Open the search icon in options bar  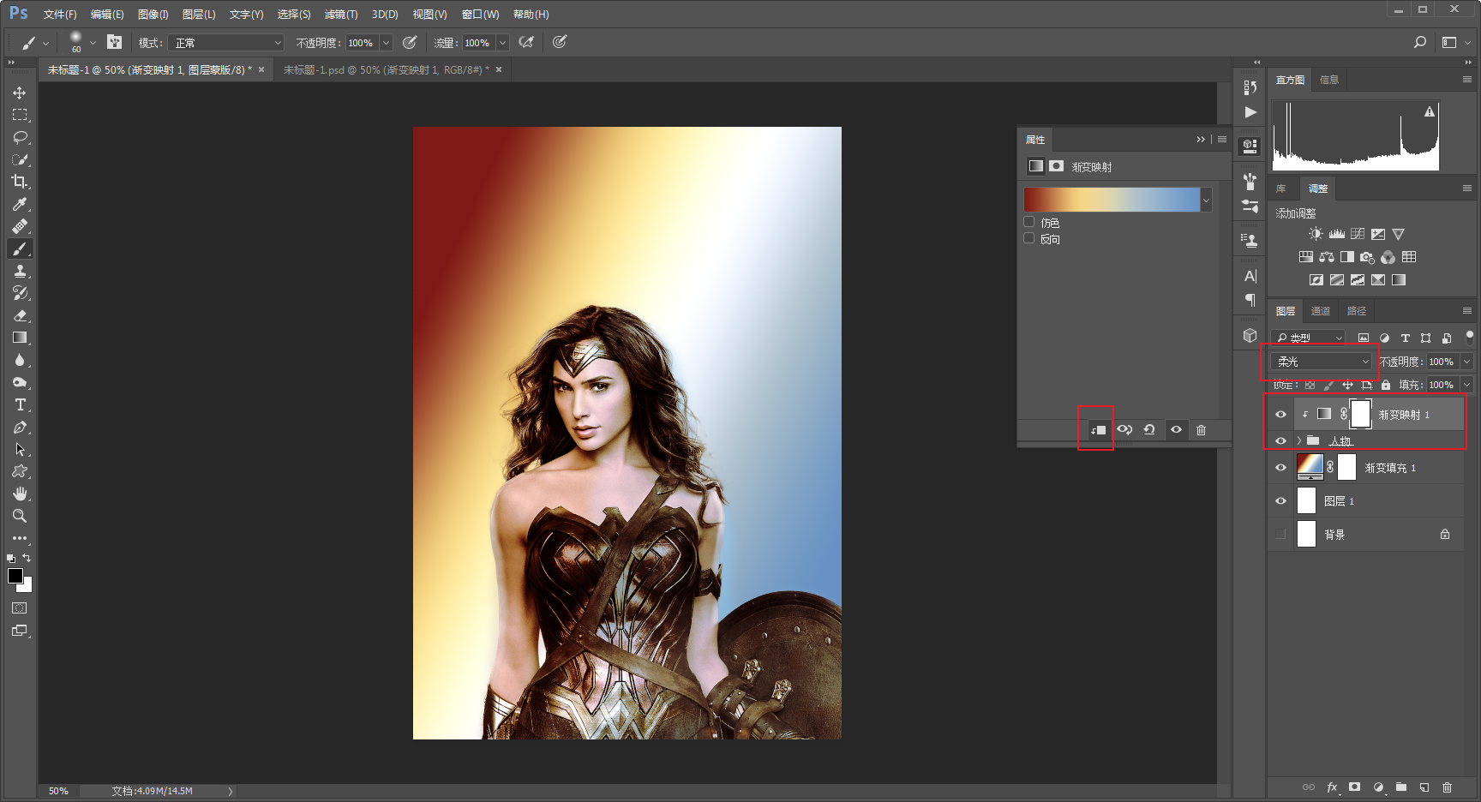click(1419, 42)
